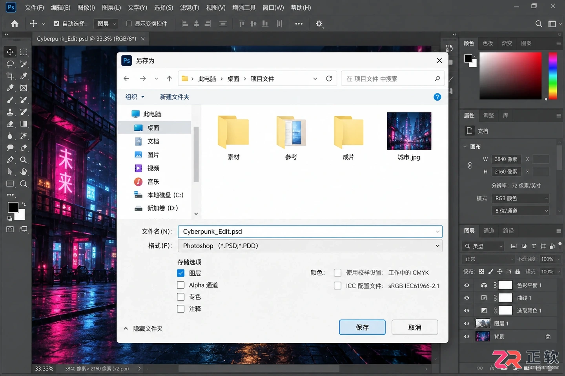Switch to the 通道 tab
565x376 pixels.
coord(489,231)
